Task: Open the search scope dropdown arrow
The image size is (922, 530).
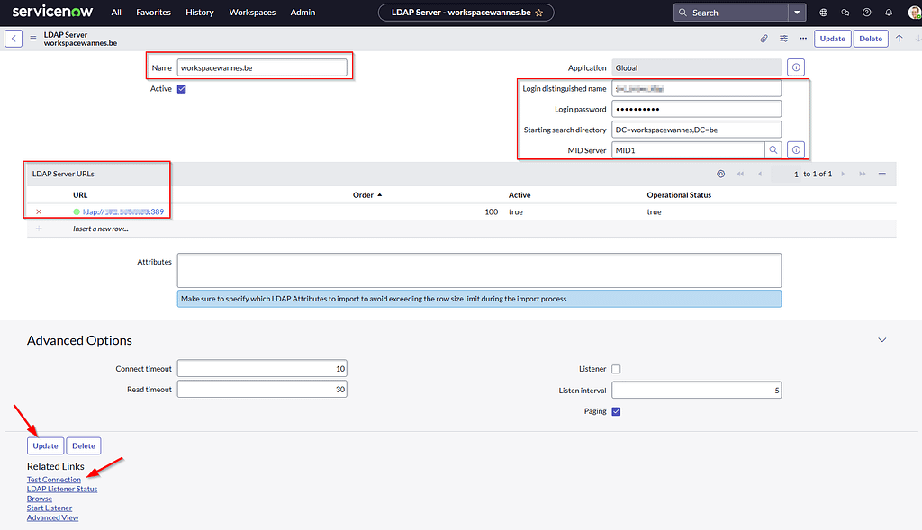Action: [x=797, y=13]
